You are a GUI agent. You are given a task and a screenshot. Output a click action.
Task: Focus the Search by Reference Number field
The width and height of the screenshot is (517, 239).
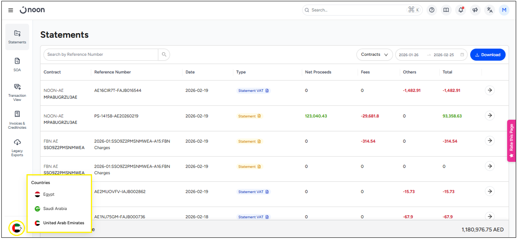(x=101, y=55)
